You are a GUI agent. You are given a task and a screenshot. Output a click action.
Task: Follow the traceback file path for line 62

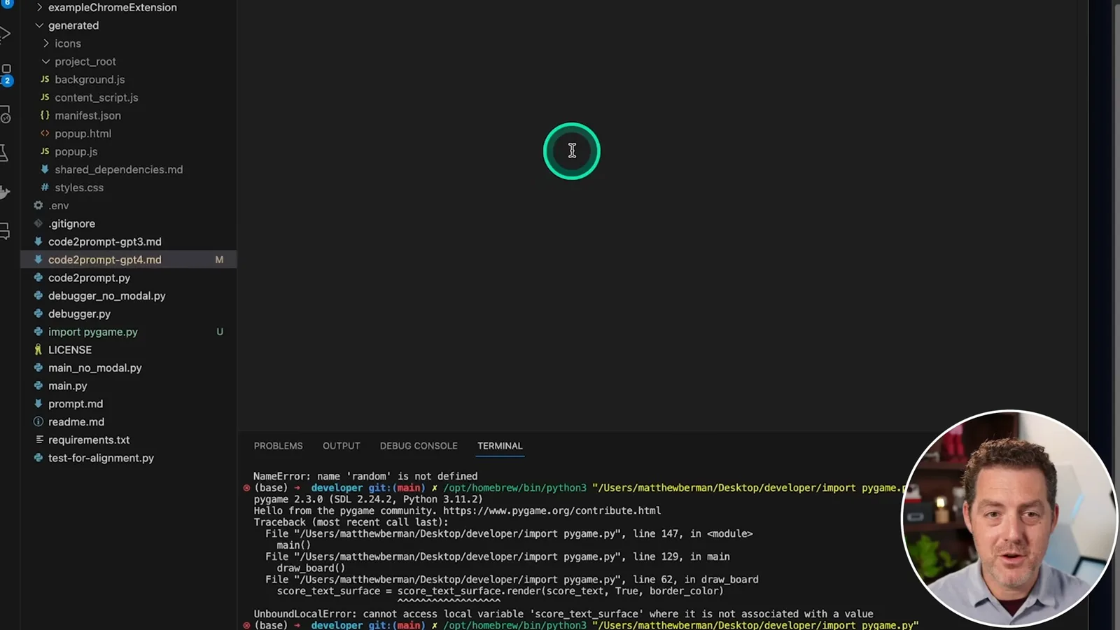click(458, 580)
